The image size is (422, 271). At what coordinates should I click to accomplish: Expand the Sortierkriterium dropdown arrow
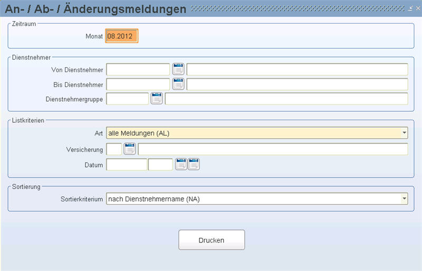(x=404, y=199)
